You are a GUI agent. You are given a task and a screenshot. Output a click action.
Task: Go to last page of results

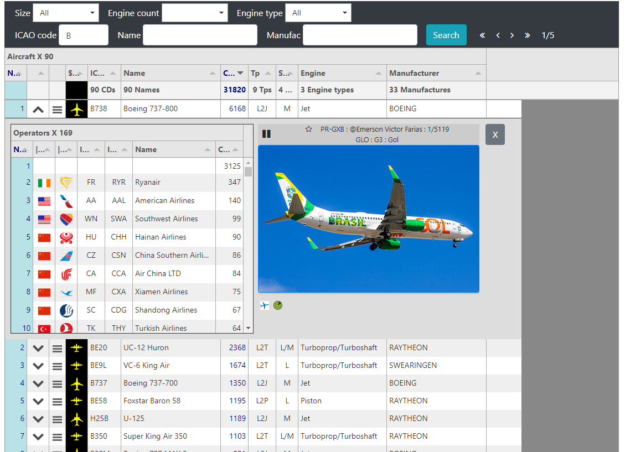coord(528,35)
